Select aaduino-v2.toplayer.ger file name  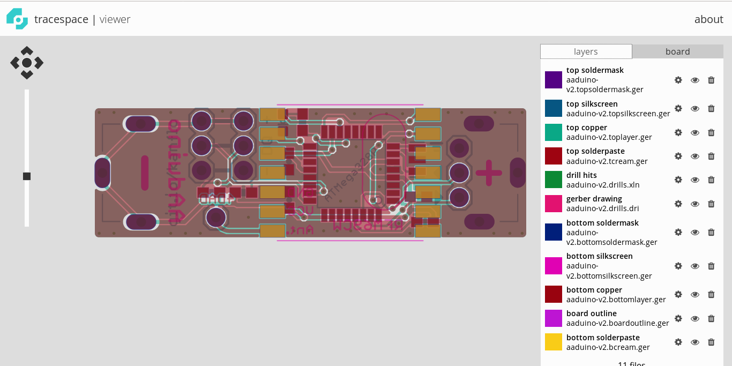pos(609,137)
